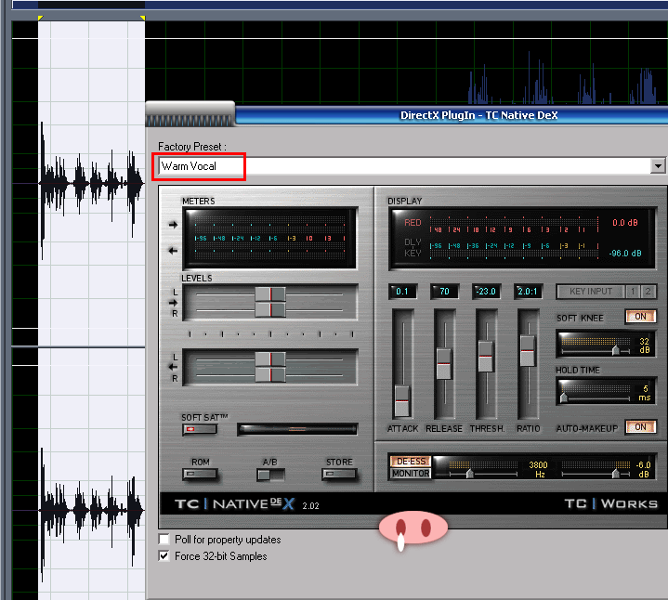
Task: Click the output levels left-arrow icon
Action: coord(173,367)
